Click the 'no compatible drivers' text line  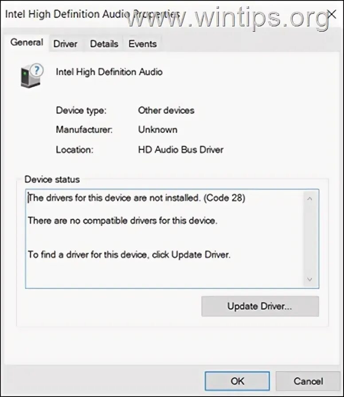click(x=123, y=221)
